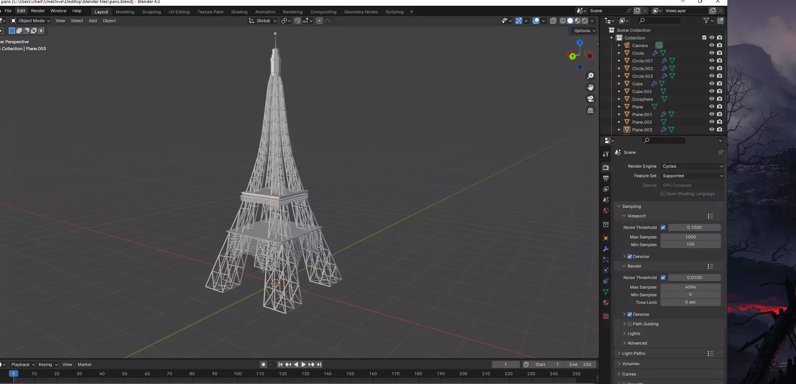The height and width of the screenshot is (384, 796).
Task: Expand the Cube.002 tree item arrow
Action: pos(619,91)
